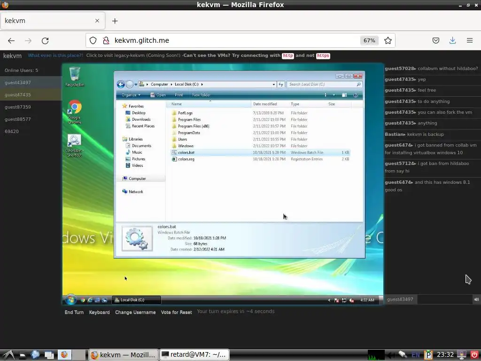This screenshot has width=481, height=361.
Task: Open the tracking protection shield panel
Action: click(x=93, y=40)
